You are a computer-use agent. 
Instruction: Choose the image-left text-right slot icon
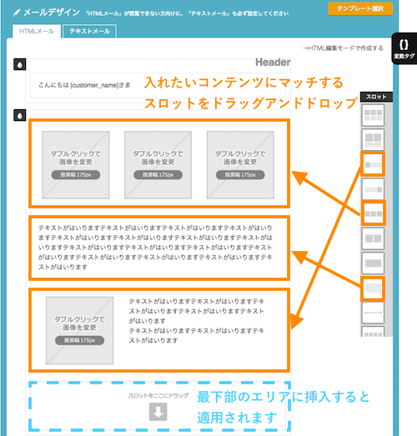[373, 164]
